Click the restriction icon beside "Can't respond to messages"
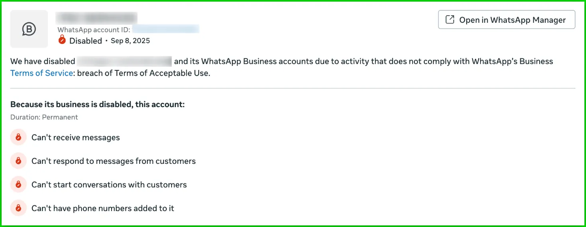Screen dimensions: 586x227 18,161
